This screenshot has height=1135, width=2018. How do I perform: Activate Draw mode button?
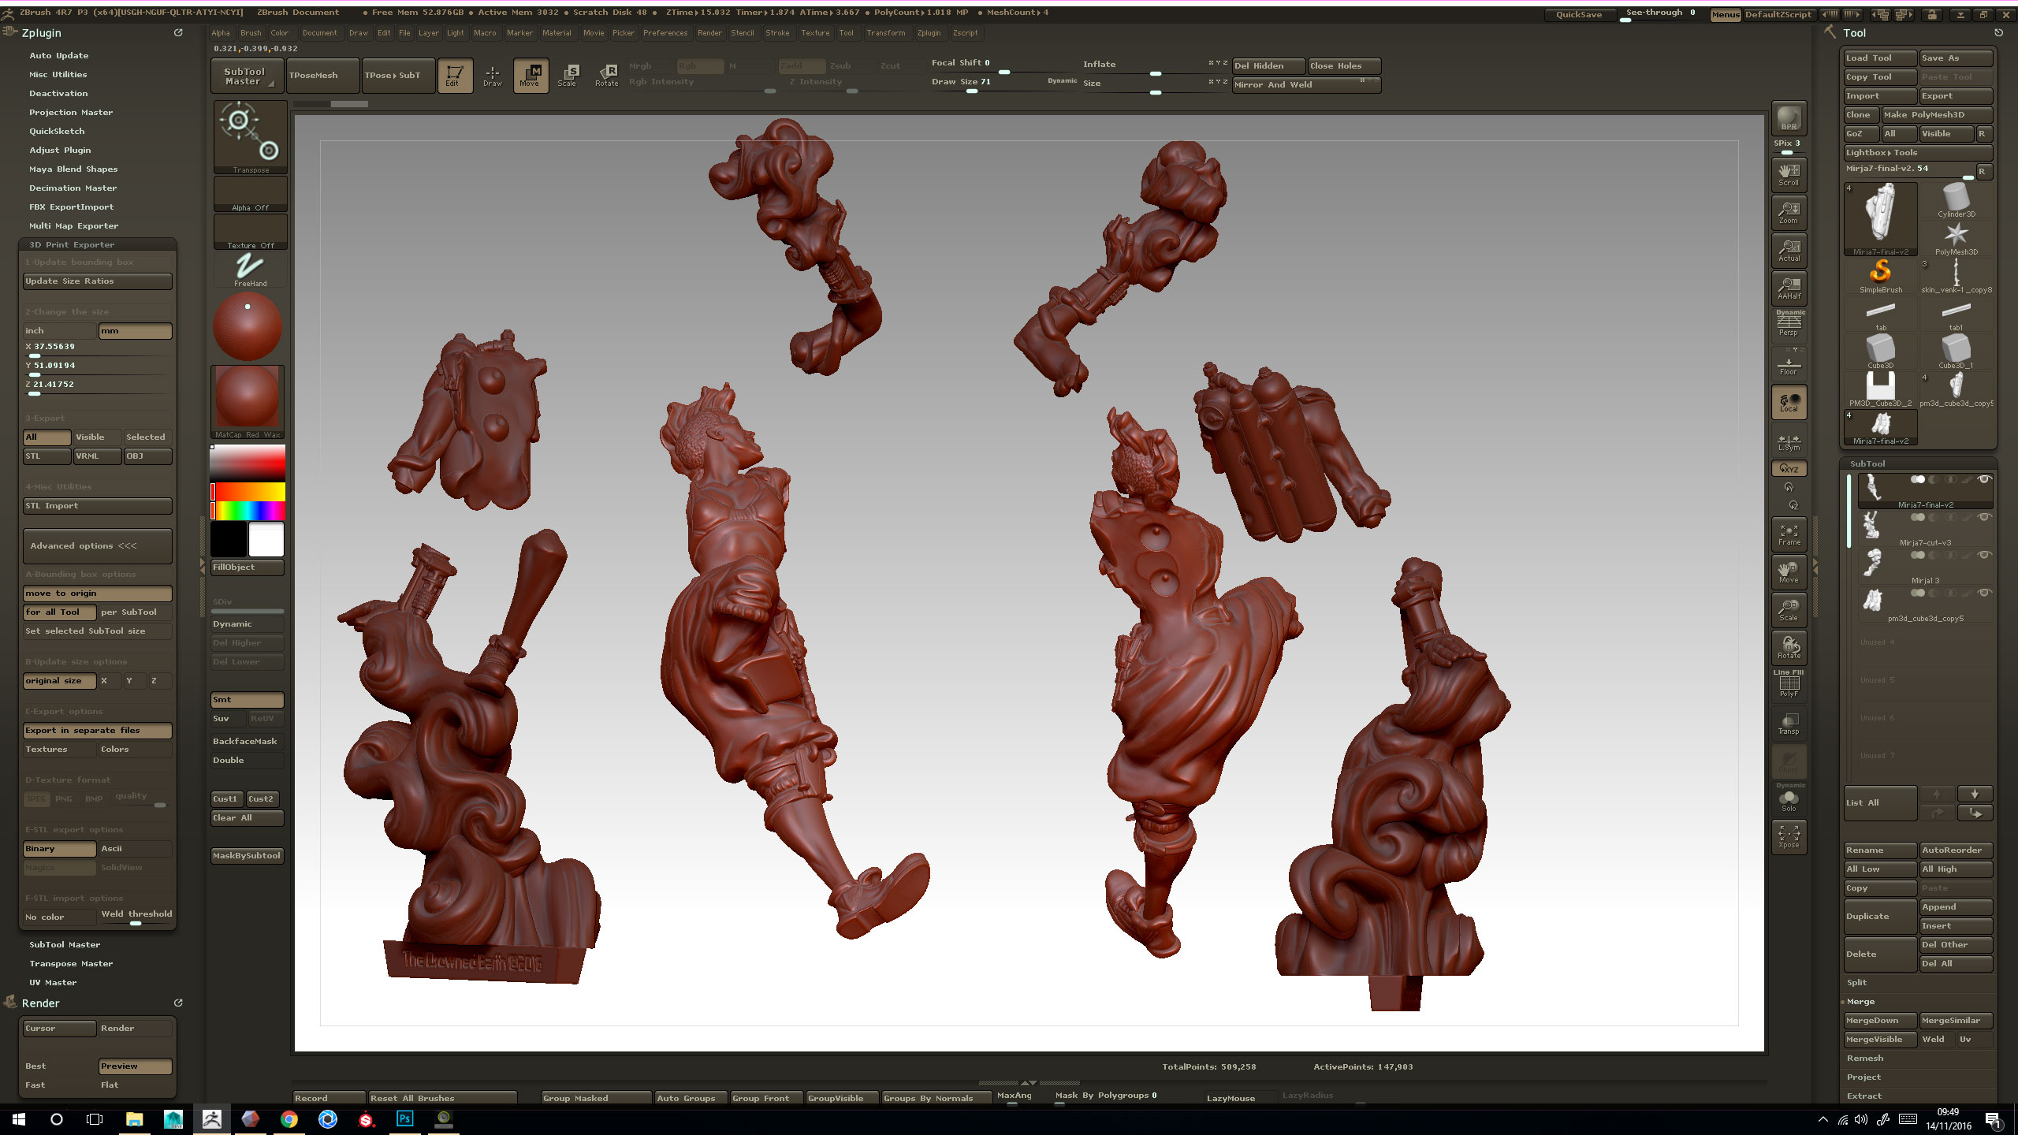coord(492,75)
